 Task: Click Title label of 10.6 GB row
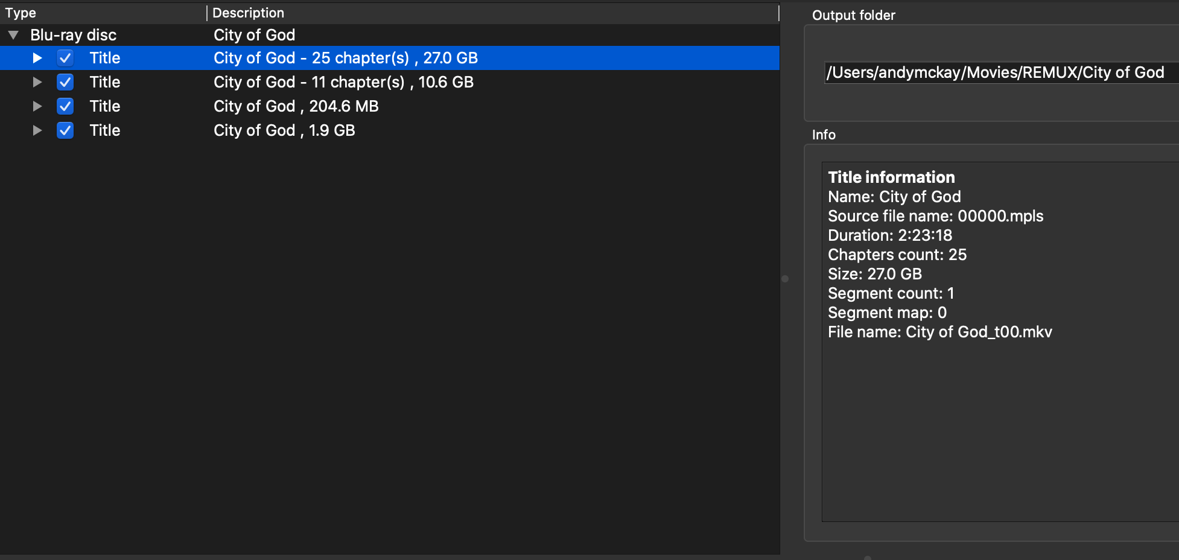[x=105, y=82]
